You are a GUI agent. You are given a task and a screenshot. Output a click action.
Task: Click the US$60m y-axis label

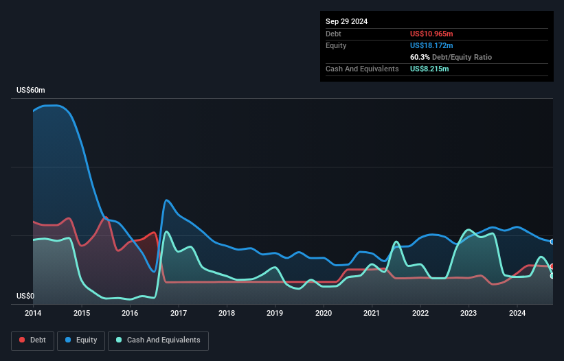click(x=31, y=90)
